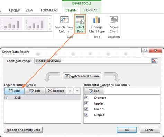Viewport: 164px width, 137px height.
Task: Uncheck the Apples category checkbox
Action: (86, 103)
